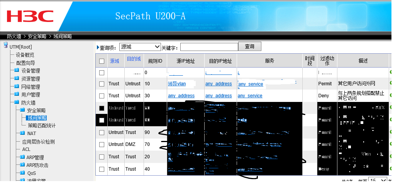Expand the 用户管理 folder icon
This screenshot has height=183, width=393.
[17, 94]
